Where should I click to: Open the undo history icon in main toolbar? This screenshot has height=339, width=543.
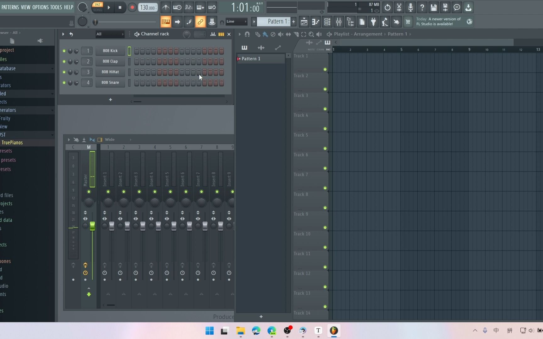(x=387, y=7)
